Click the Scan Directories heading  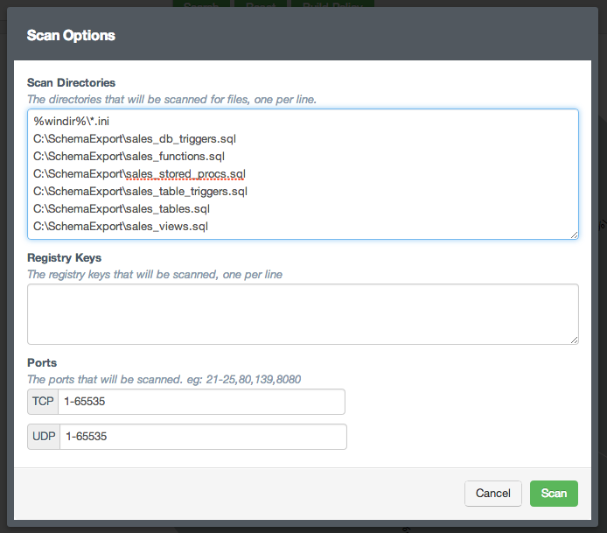click(71, 83)
